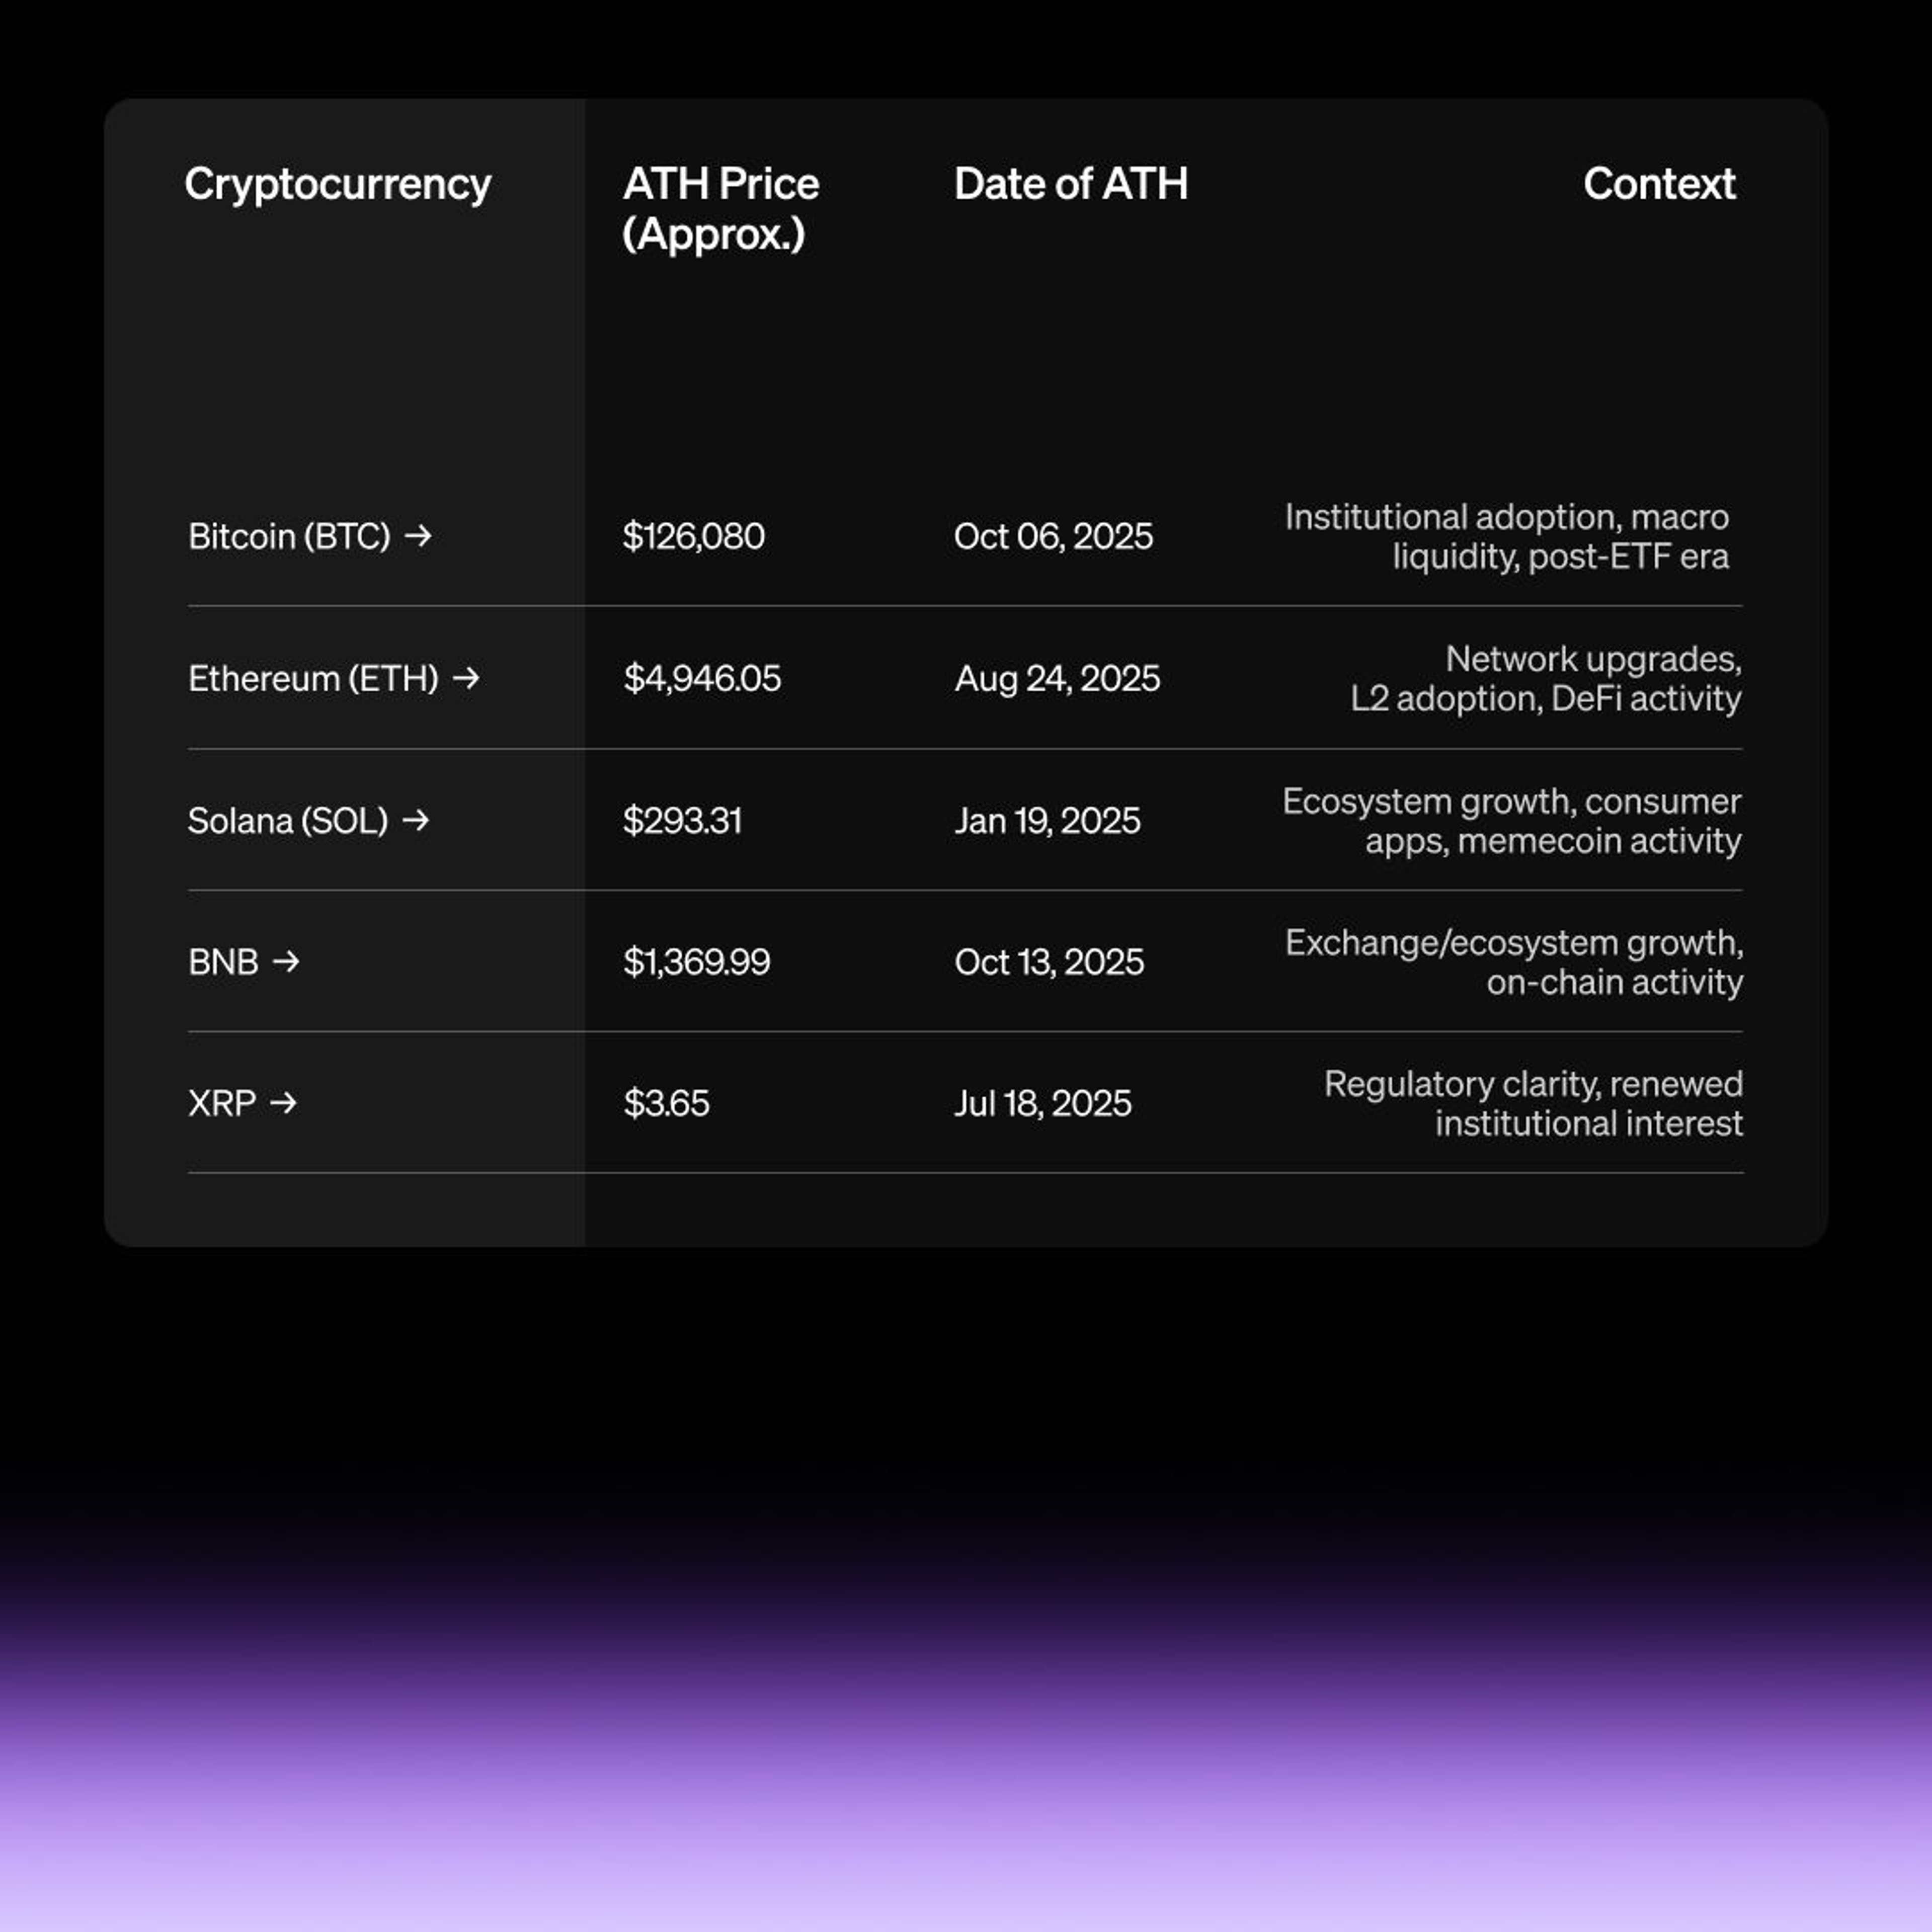1932x1932 pixels.
Task: Click the arrow next to XRP
Action: pos(284,1102)
